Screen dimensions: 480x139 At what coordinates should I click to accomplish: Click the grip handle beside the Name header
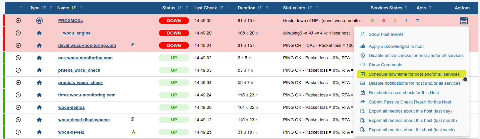[81, 8]
